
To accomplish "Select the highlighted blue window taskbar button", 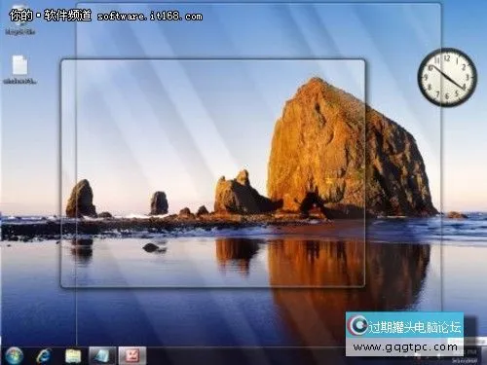I will [x=102, y=355].
